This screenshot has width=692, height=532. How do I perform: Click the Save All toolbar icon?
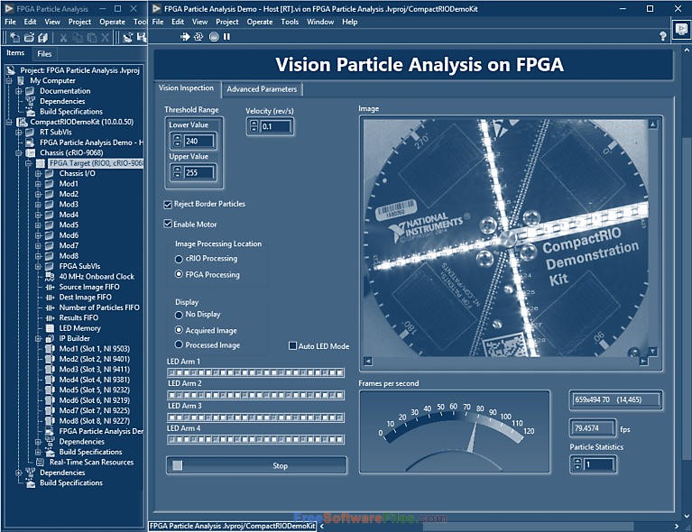(x=42, y=38)
